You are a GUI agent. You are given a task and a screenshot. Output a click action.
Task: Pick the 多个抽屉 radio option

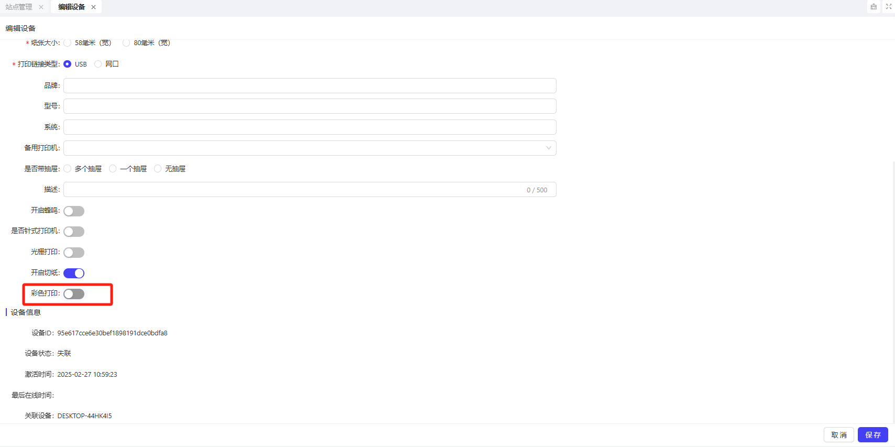tap(68, 169)
